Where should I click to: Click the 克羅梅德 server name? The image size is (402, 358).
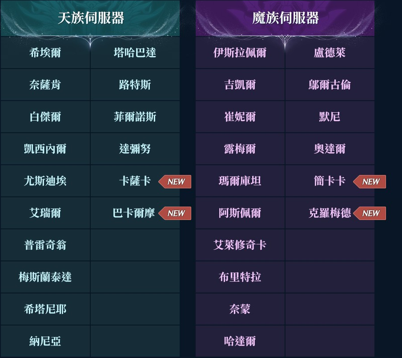tap(330, 213)
